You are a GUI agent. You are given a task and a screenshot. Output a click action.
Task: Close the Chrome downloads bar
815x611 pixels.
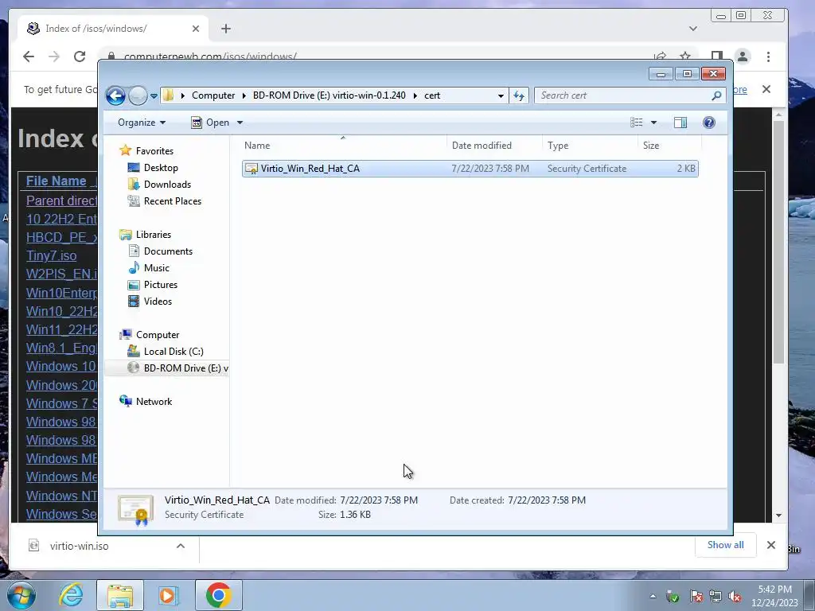[x=770, y=545]
